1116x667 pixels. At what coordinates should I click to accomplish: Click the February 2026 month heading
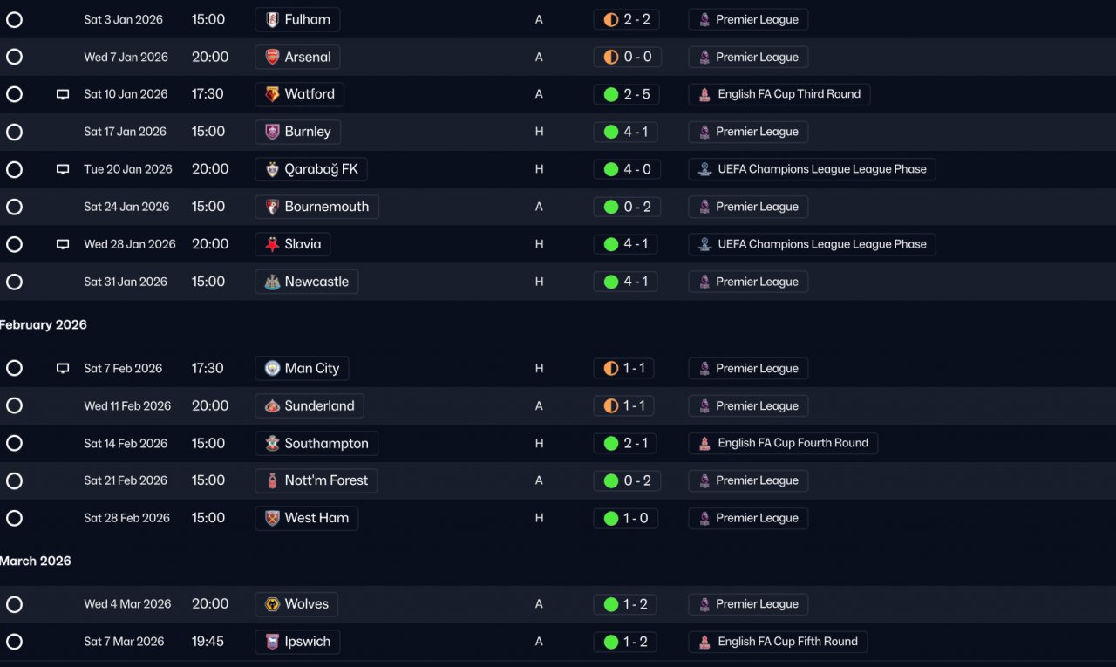coord(44,324)
